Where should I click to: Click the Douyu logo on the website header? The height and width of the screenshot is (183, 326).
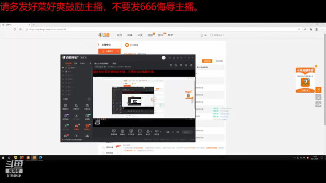(104, 35)
